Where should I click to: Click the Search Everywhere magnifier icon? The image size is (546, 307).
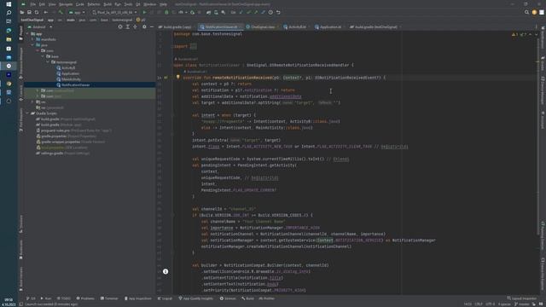[526, 12]
